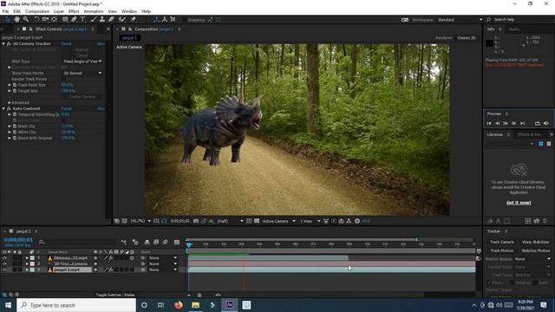The height and width of the screenshot is (312, 555).
Task: Open the 1 View layout dropdown
Action: coord(310,221)
